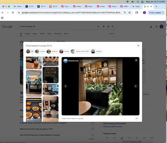The height and width of the screenshot is (143, 167).
Task: Open the reception desk photo thumbnail
Action: (x=34, y=83)
